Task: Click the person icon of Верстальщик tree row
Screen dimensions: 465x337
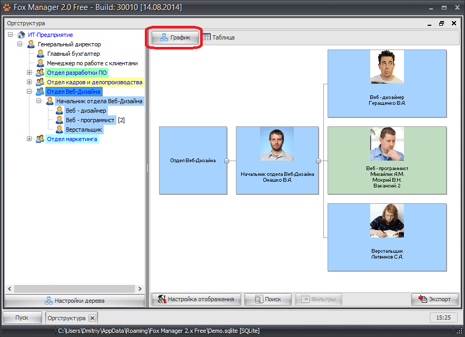Action: [x=60, y=130]
